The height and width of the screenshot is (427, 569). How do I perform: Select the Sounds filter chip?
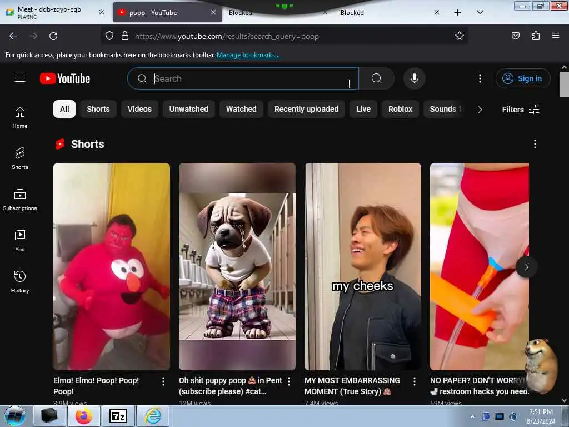[444, 109]
